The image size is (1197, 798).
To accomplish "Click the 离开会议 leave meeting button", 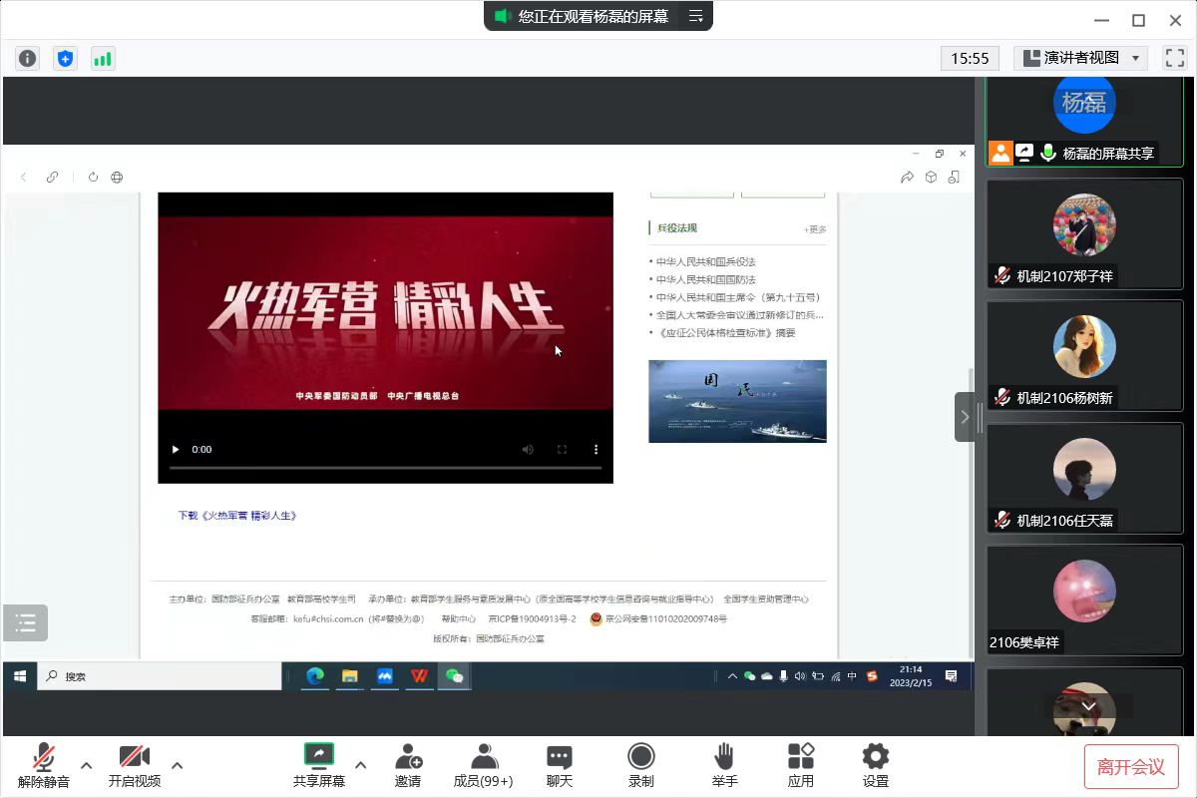I will click(x=1131, y=766).
